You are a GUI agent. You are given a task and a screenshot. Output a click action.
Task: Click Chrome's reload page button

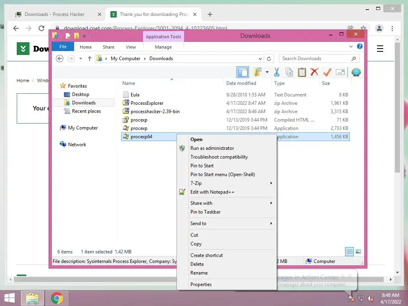[41, 28]
